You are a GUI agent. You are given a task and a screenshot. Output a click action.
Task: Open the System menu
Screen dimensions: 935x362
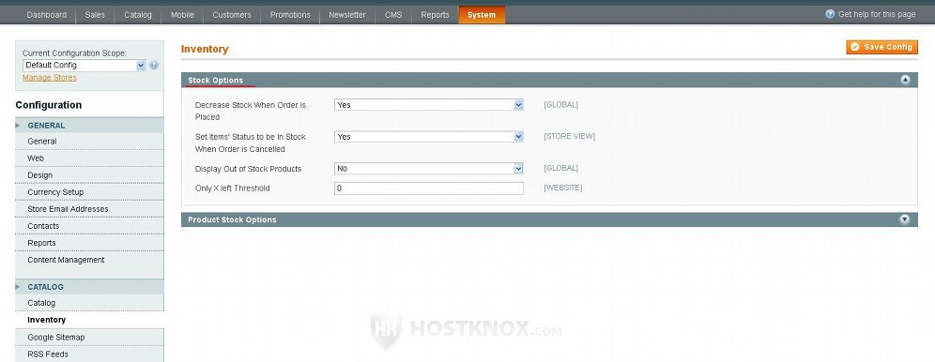point(482,15)
